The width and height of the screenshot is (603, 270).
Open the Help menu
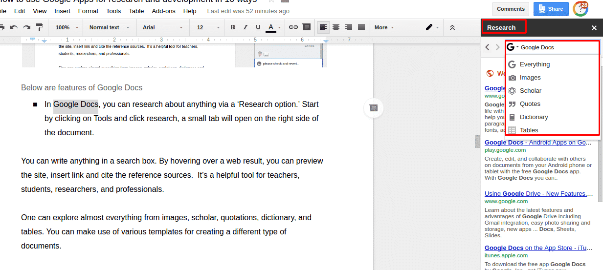pos(189,11)
